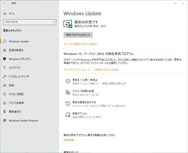The height and width of the screenshot is (153, 188).
Task: Click the 回復 icon in sidebar
Action: tap(5, 85)
